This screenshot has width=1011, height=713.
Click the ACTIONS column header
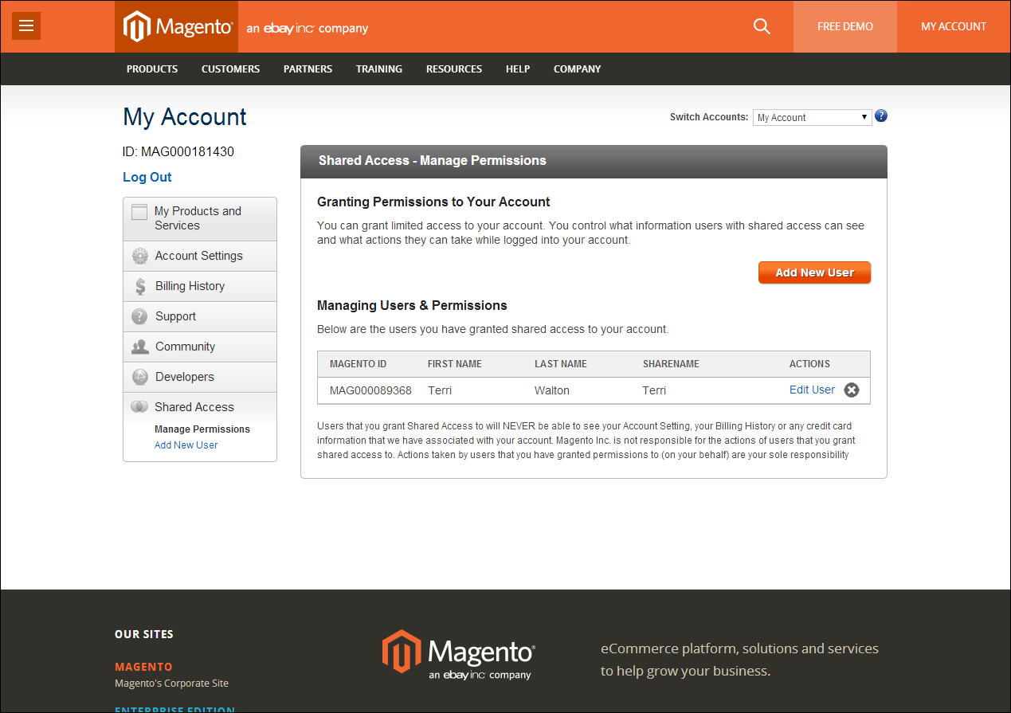pos(809,364)
